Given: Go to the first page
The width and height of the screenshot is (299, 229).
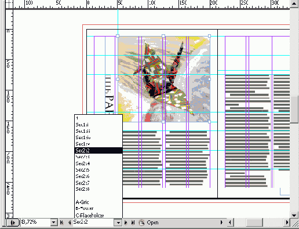Looking at the screenshot, I should (61, 223).
